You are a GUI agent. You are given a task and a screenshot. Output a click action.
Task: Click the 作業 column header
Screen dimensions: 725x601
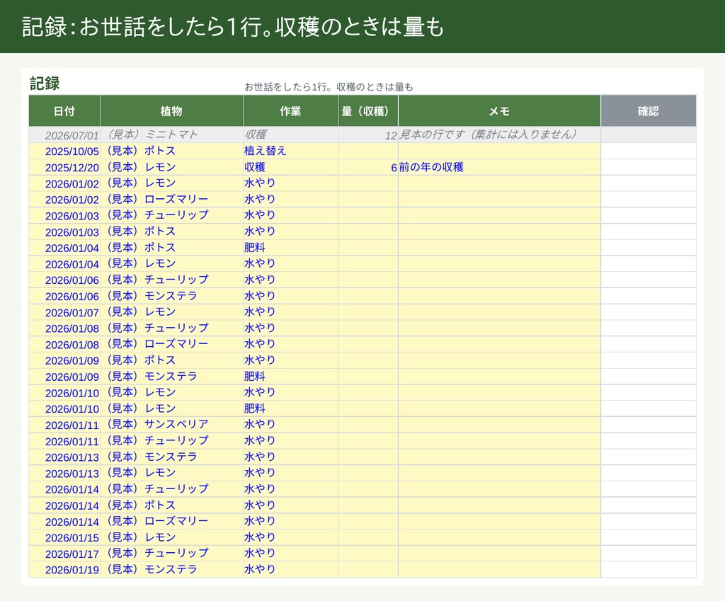click(x=290, y=111)
